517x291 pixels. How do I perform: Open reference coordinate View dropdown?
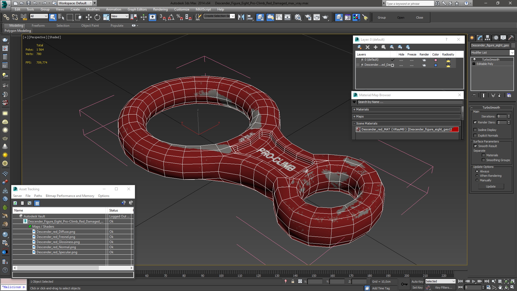click(x=120, y=16)
